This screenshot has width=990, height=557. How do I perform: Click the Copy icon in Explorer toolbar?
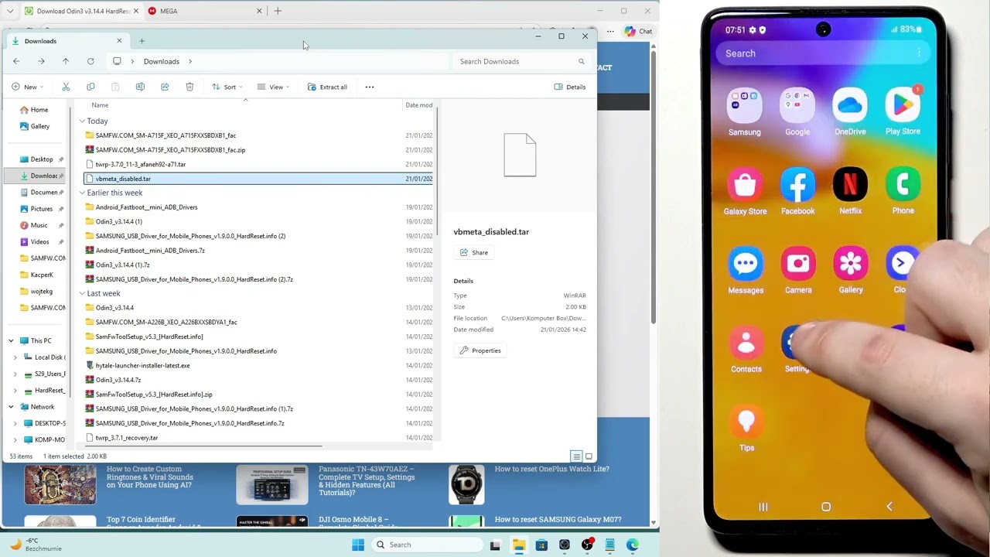pos(90,87)
